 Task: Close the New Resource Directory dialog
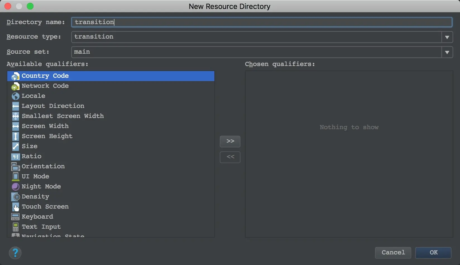[8, 6]
